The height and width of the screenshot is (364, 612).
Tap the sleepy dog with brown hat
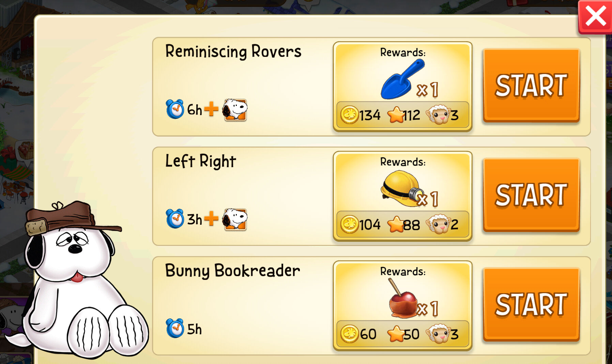coord(77,279)
